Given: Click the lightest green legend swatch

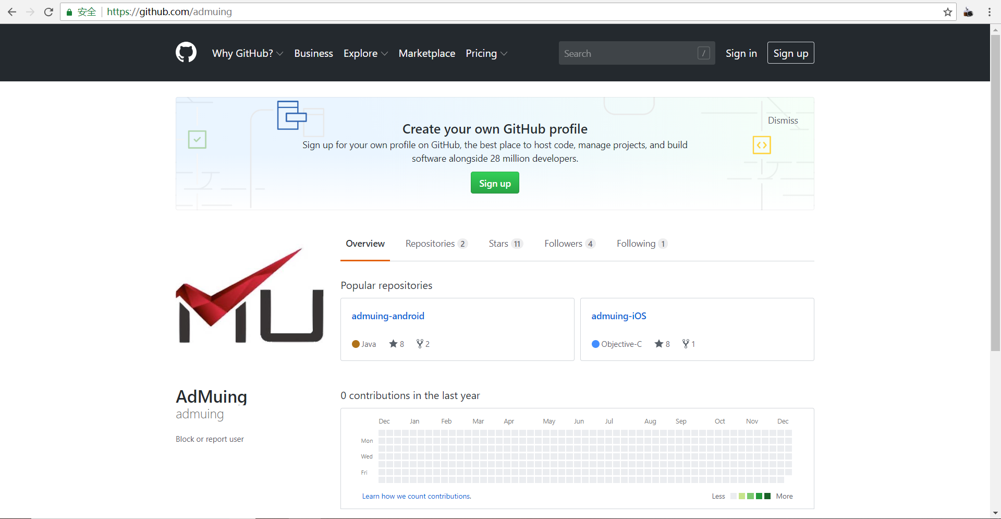Looking at the screenshot, I should (742, 496).
